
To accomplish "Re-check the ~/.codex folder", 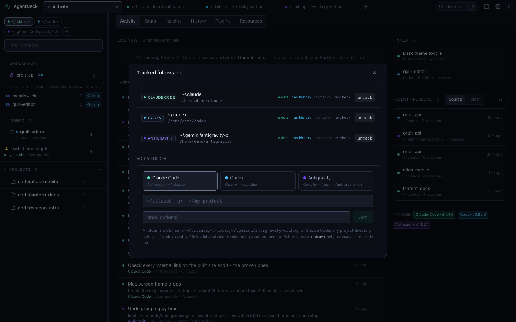I will coord(343,118).
